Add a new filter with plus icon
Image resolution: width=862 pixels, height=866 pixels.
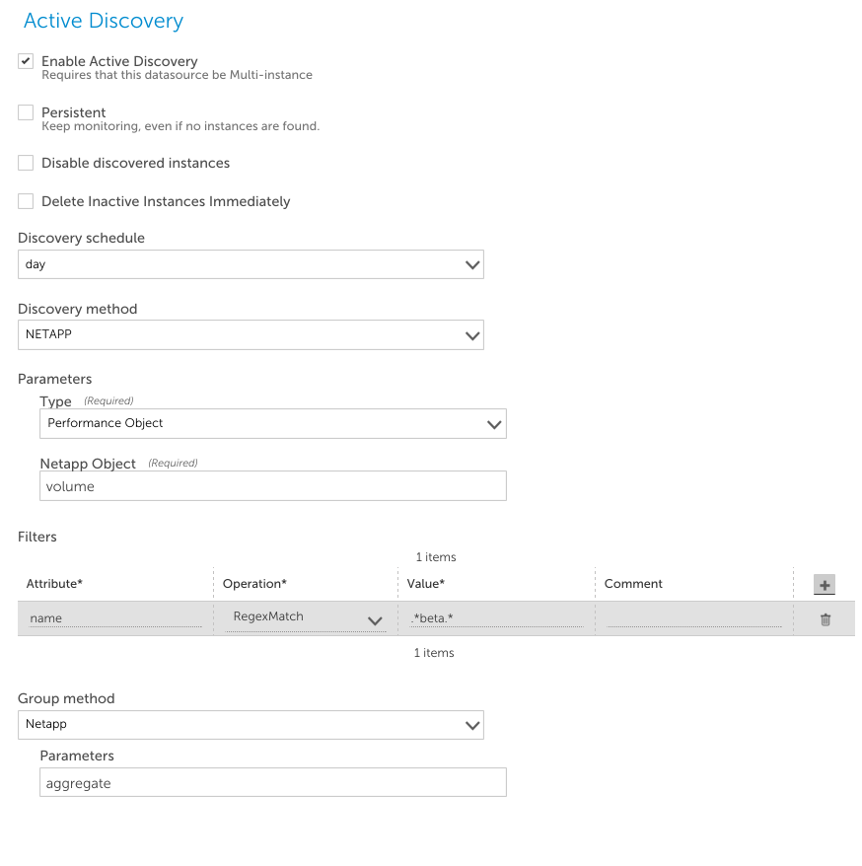824,584
